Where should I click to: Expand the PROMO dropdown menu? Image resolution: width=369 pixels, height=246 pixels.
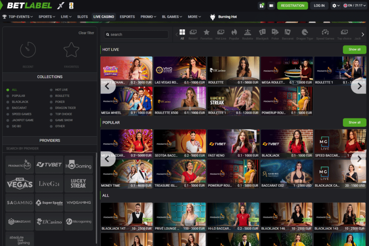tap(148, 17)
